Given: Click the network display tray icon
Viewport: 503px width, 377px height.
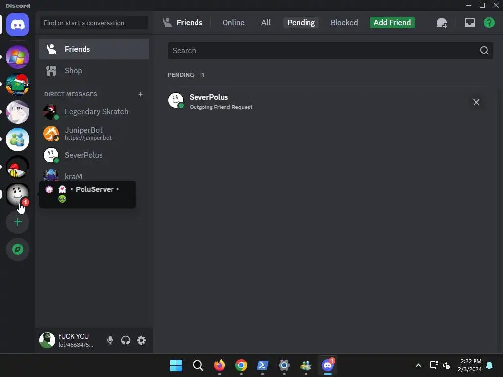Looking at the screenshot, I should coord(434,365).
